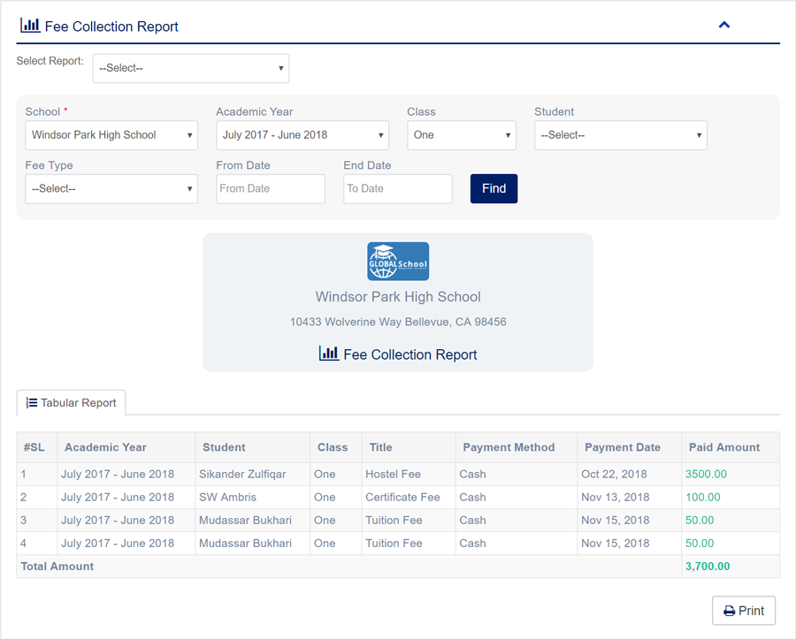Click the list icon on the Tabular Report tab

tap(32, 403)
